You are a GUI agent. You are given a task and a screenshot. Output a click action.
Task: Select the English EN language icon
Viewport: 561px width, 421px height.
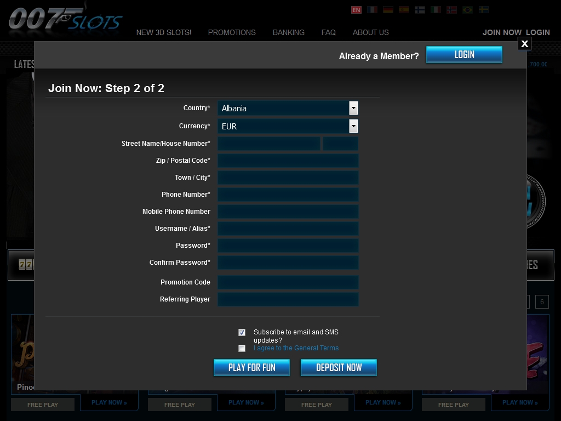[356, 10]
